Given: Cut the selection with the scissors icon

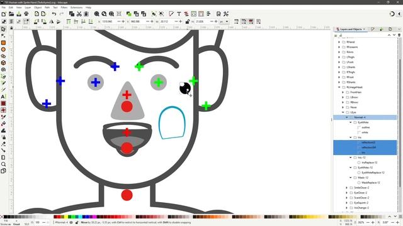Looking at the screenshot, I should (x=79, y=14).
